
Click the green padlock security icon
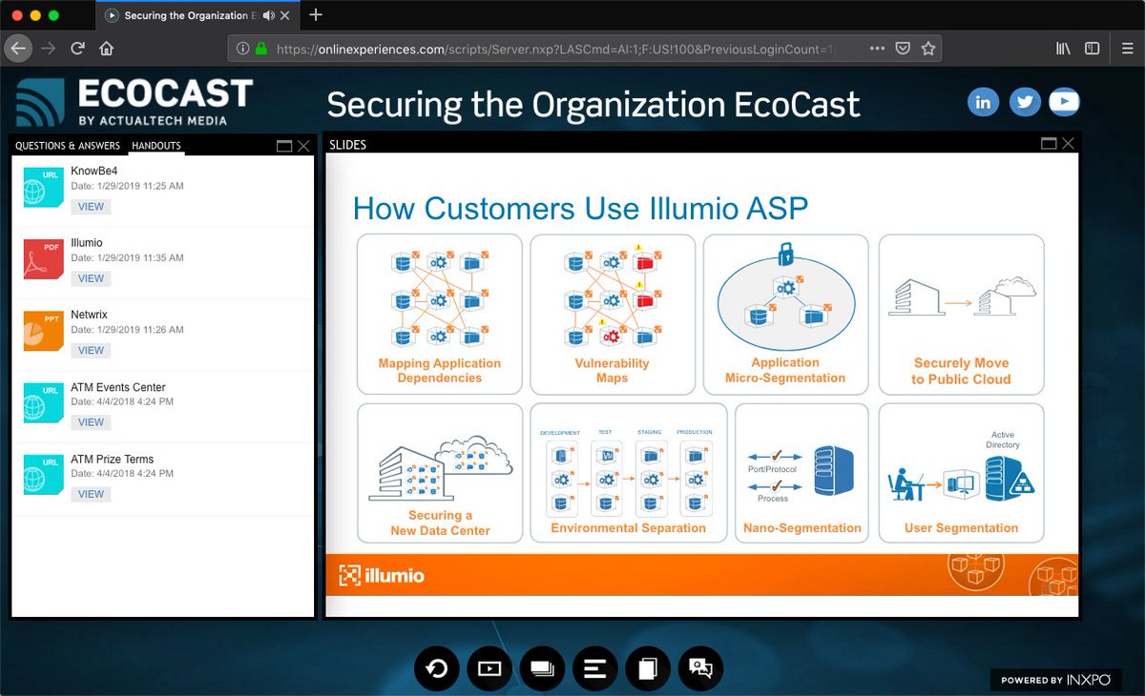[x=261, y=48]
